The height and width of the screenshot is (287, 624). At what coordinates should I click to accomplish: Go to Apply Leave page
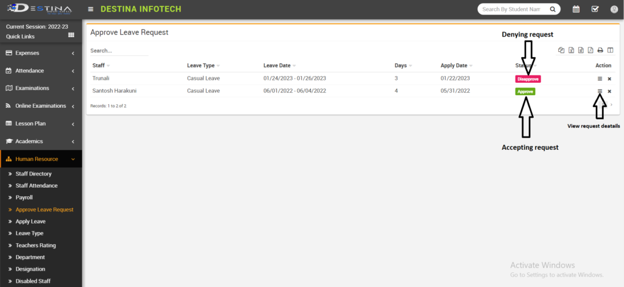pos(30,221)
